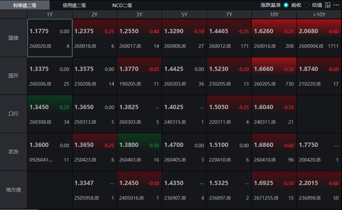Select bond cell 230205.IB
The height and width of the screenshot is (210, 342).
pos(229,76)
